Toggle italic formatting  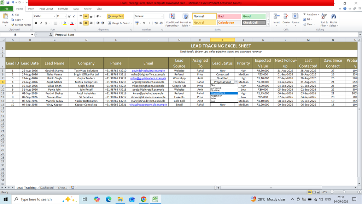(41, 23)
